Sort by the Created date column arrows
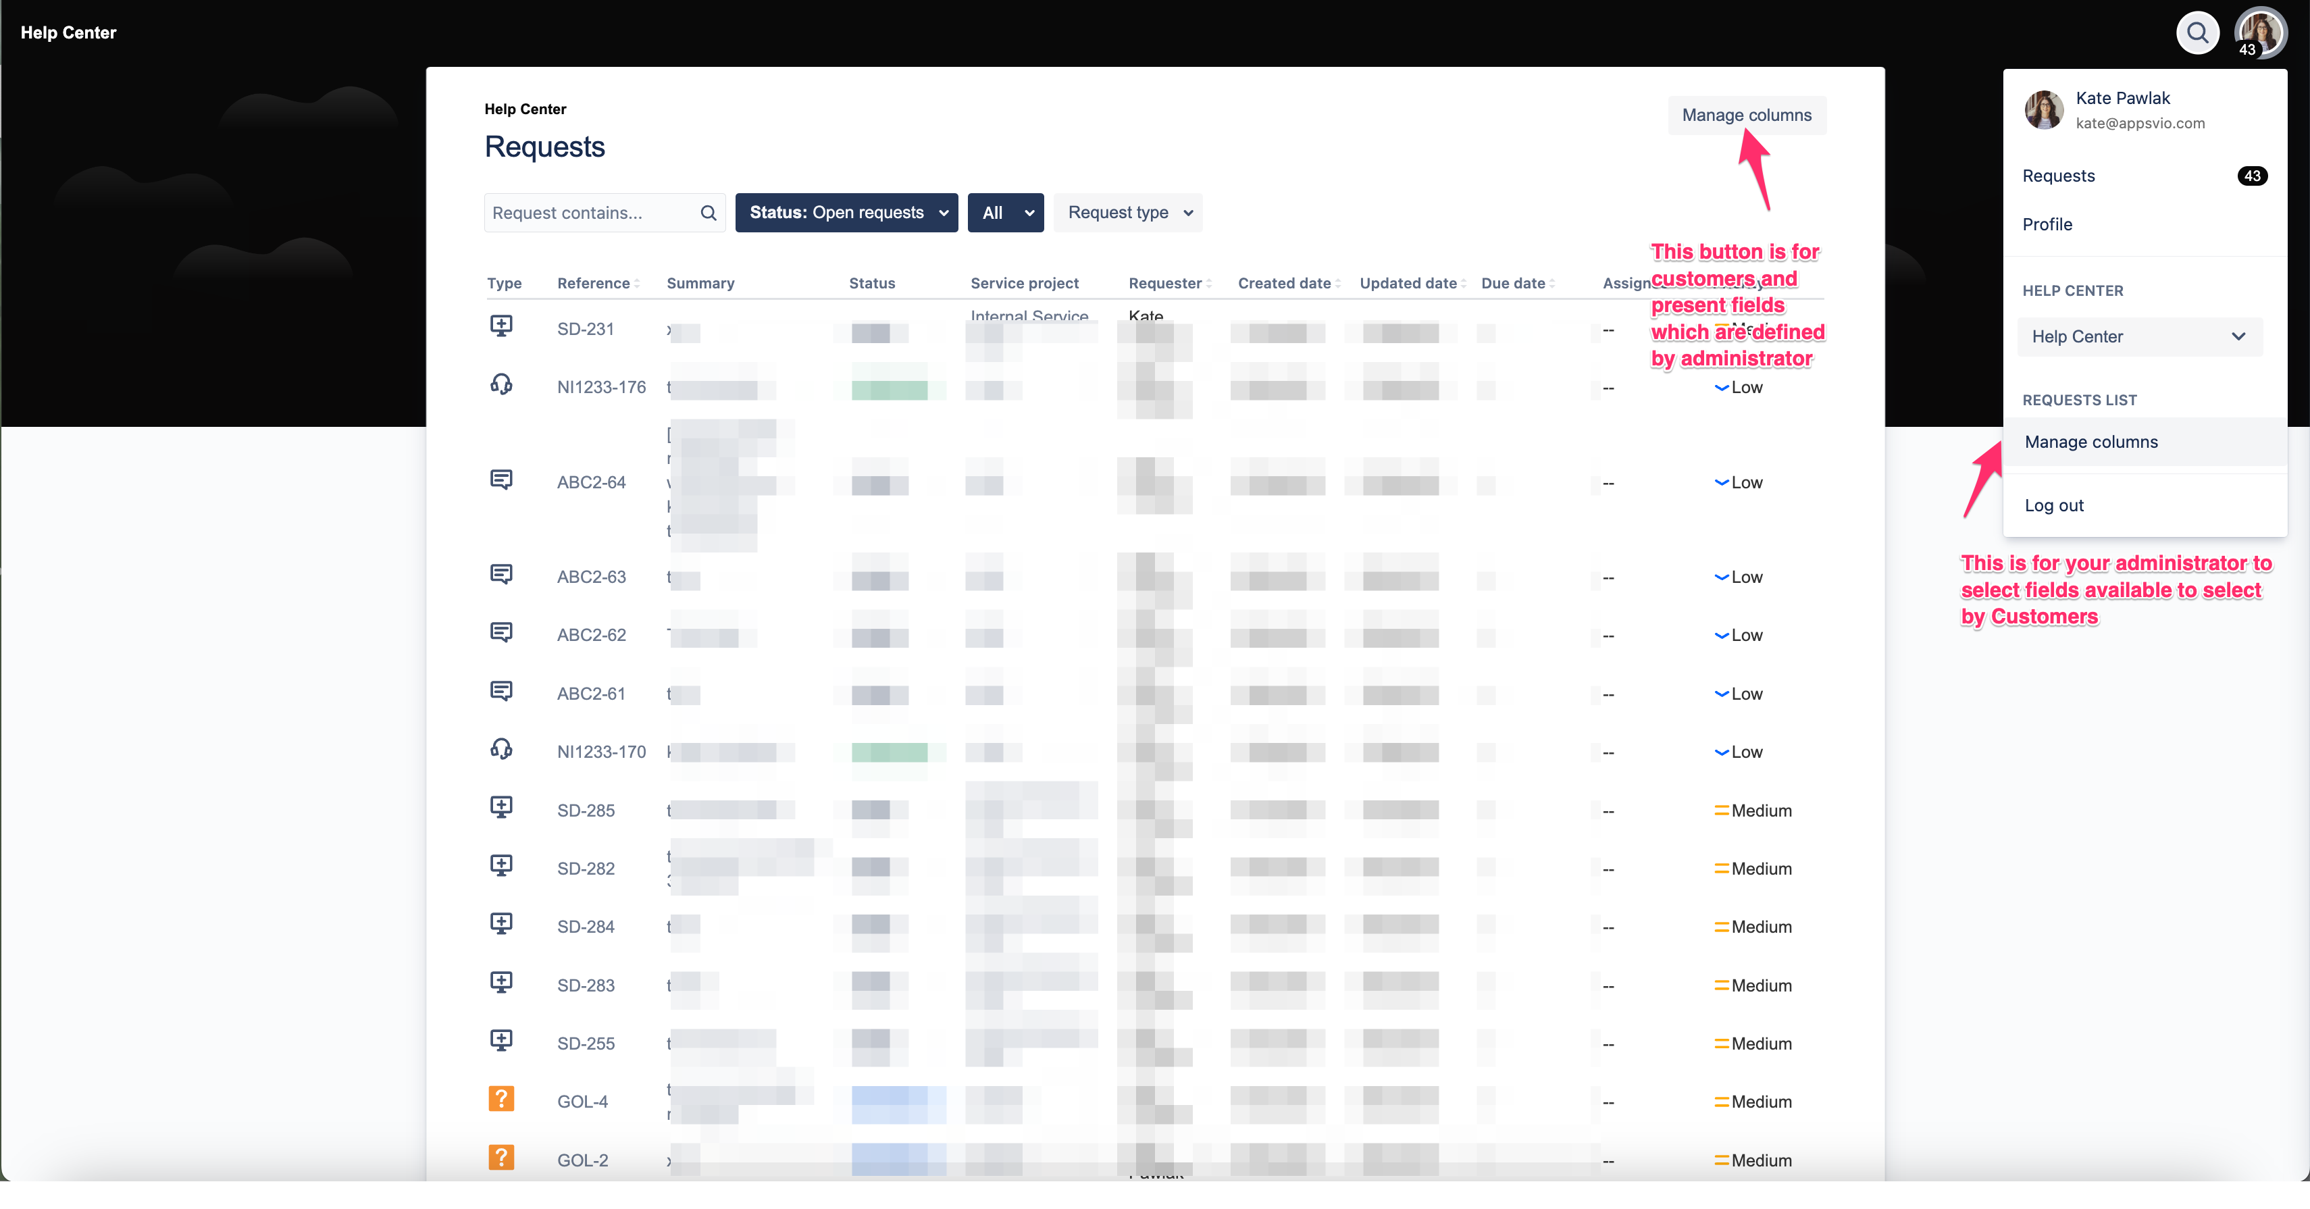This screenshot has width=2310, height=1209. (x=1338, y=282)
